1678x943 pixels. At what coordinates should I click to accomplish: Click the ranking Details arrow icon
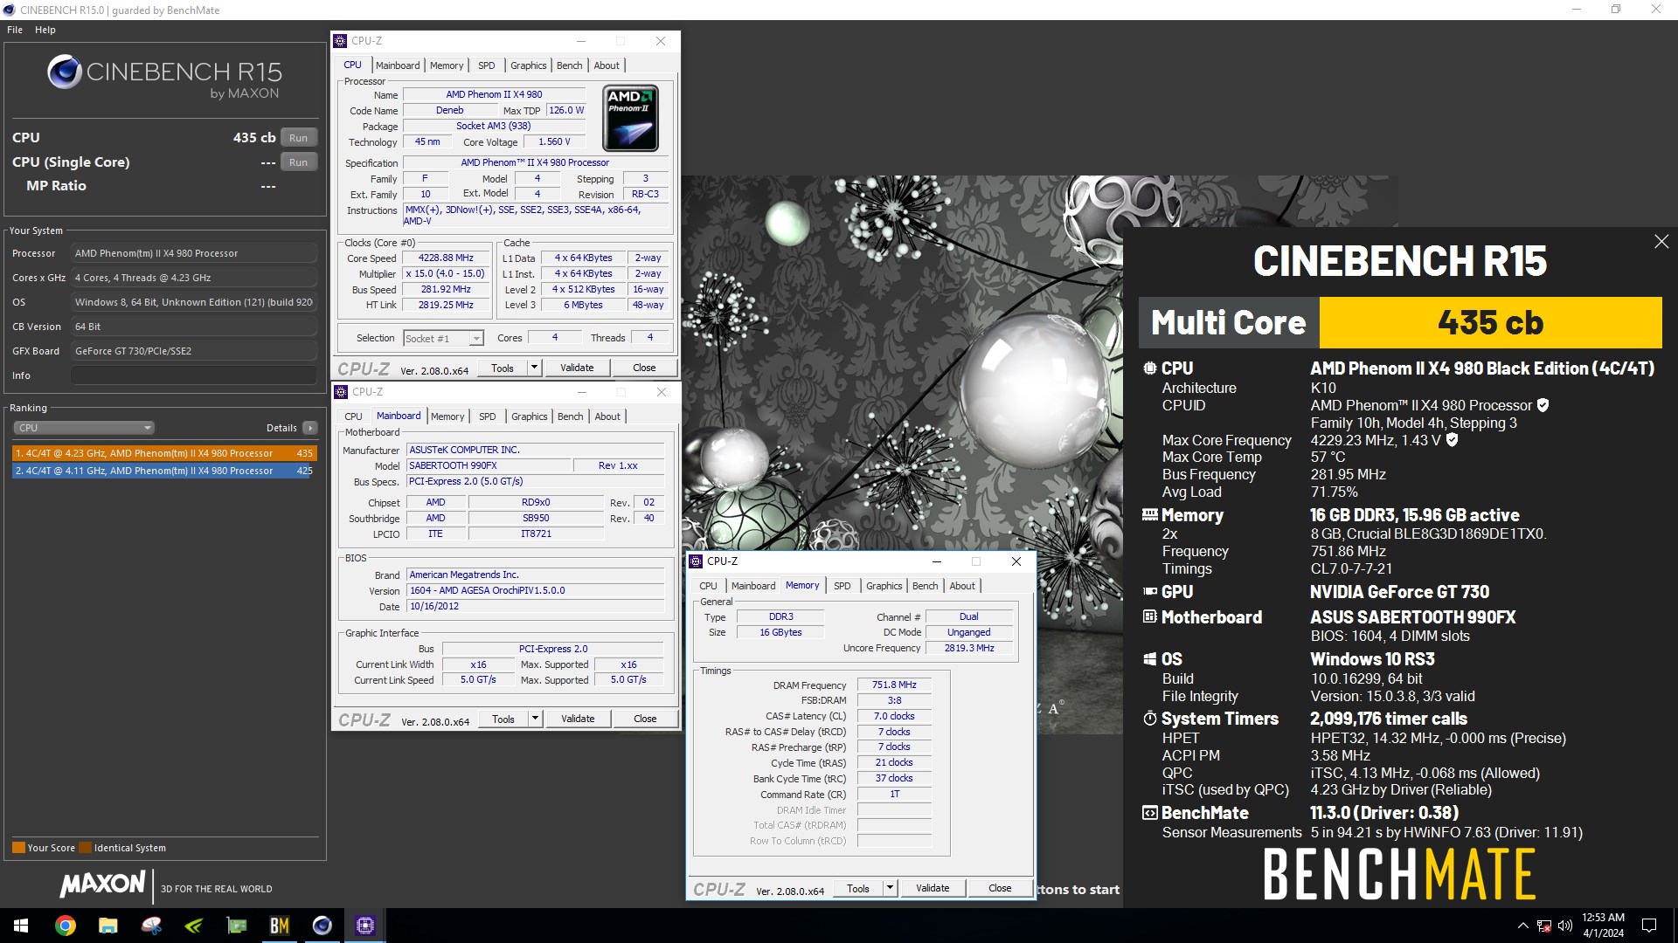pyautogui.click(x=309, y=428)
